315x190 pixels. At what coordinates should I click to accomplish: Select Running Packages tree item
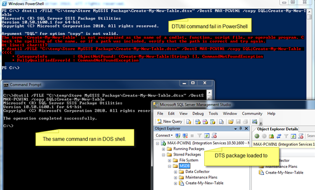click(189, 149)
